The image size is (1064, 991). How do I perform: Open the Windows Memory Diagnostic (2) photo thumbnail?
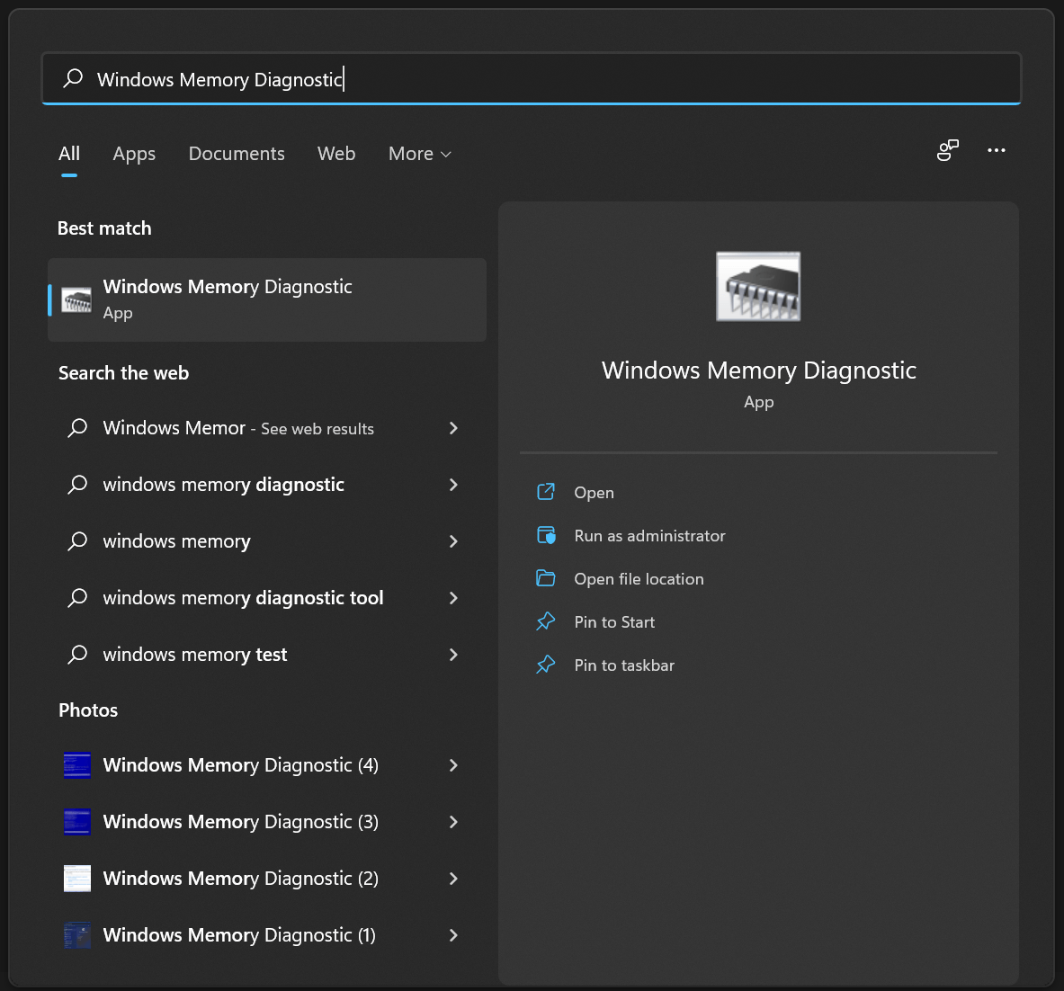tap(77, 879)
